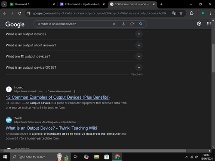Click the scroll right arrow
This screenshot has width=215, height=161.
point(210,151)
